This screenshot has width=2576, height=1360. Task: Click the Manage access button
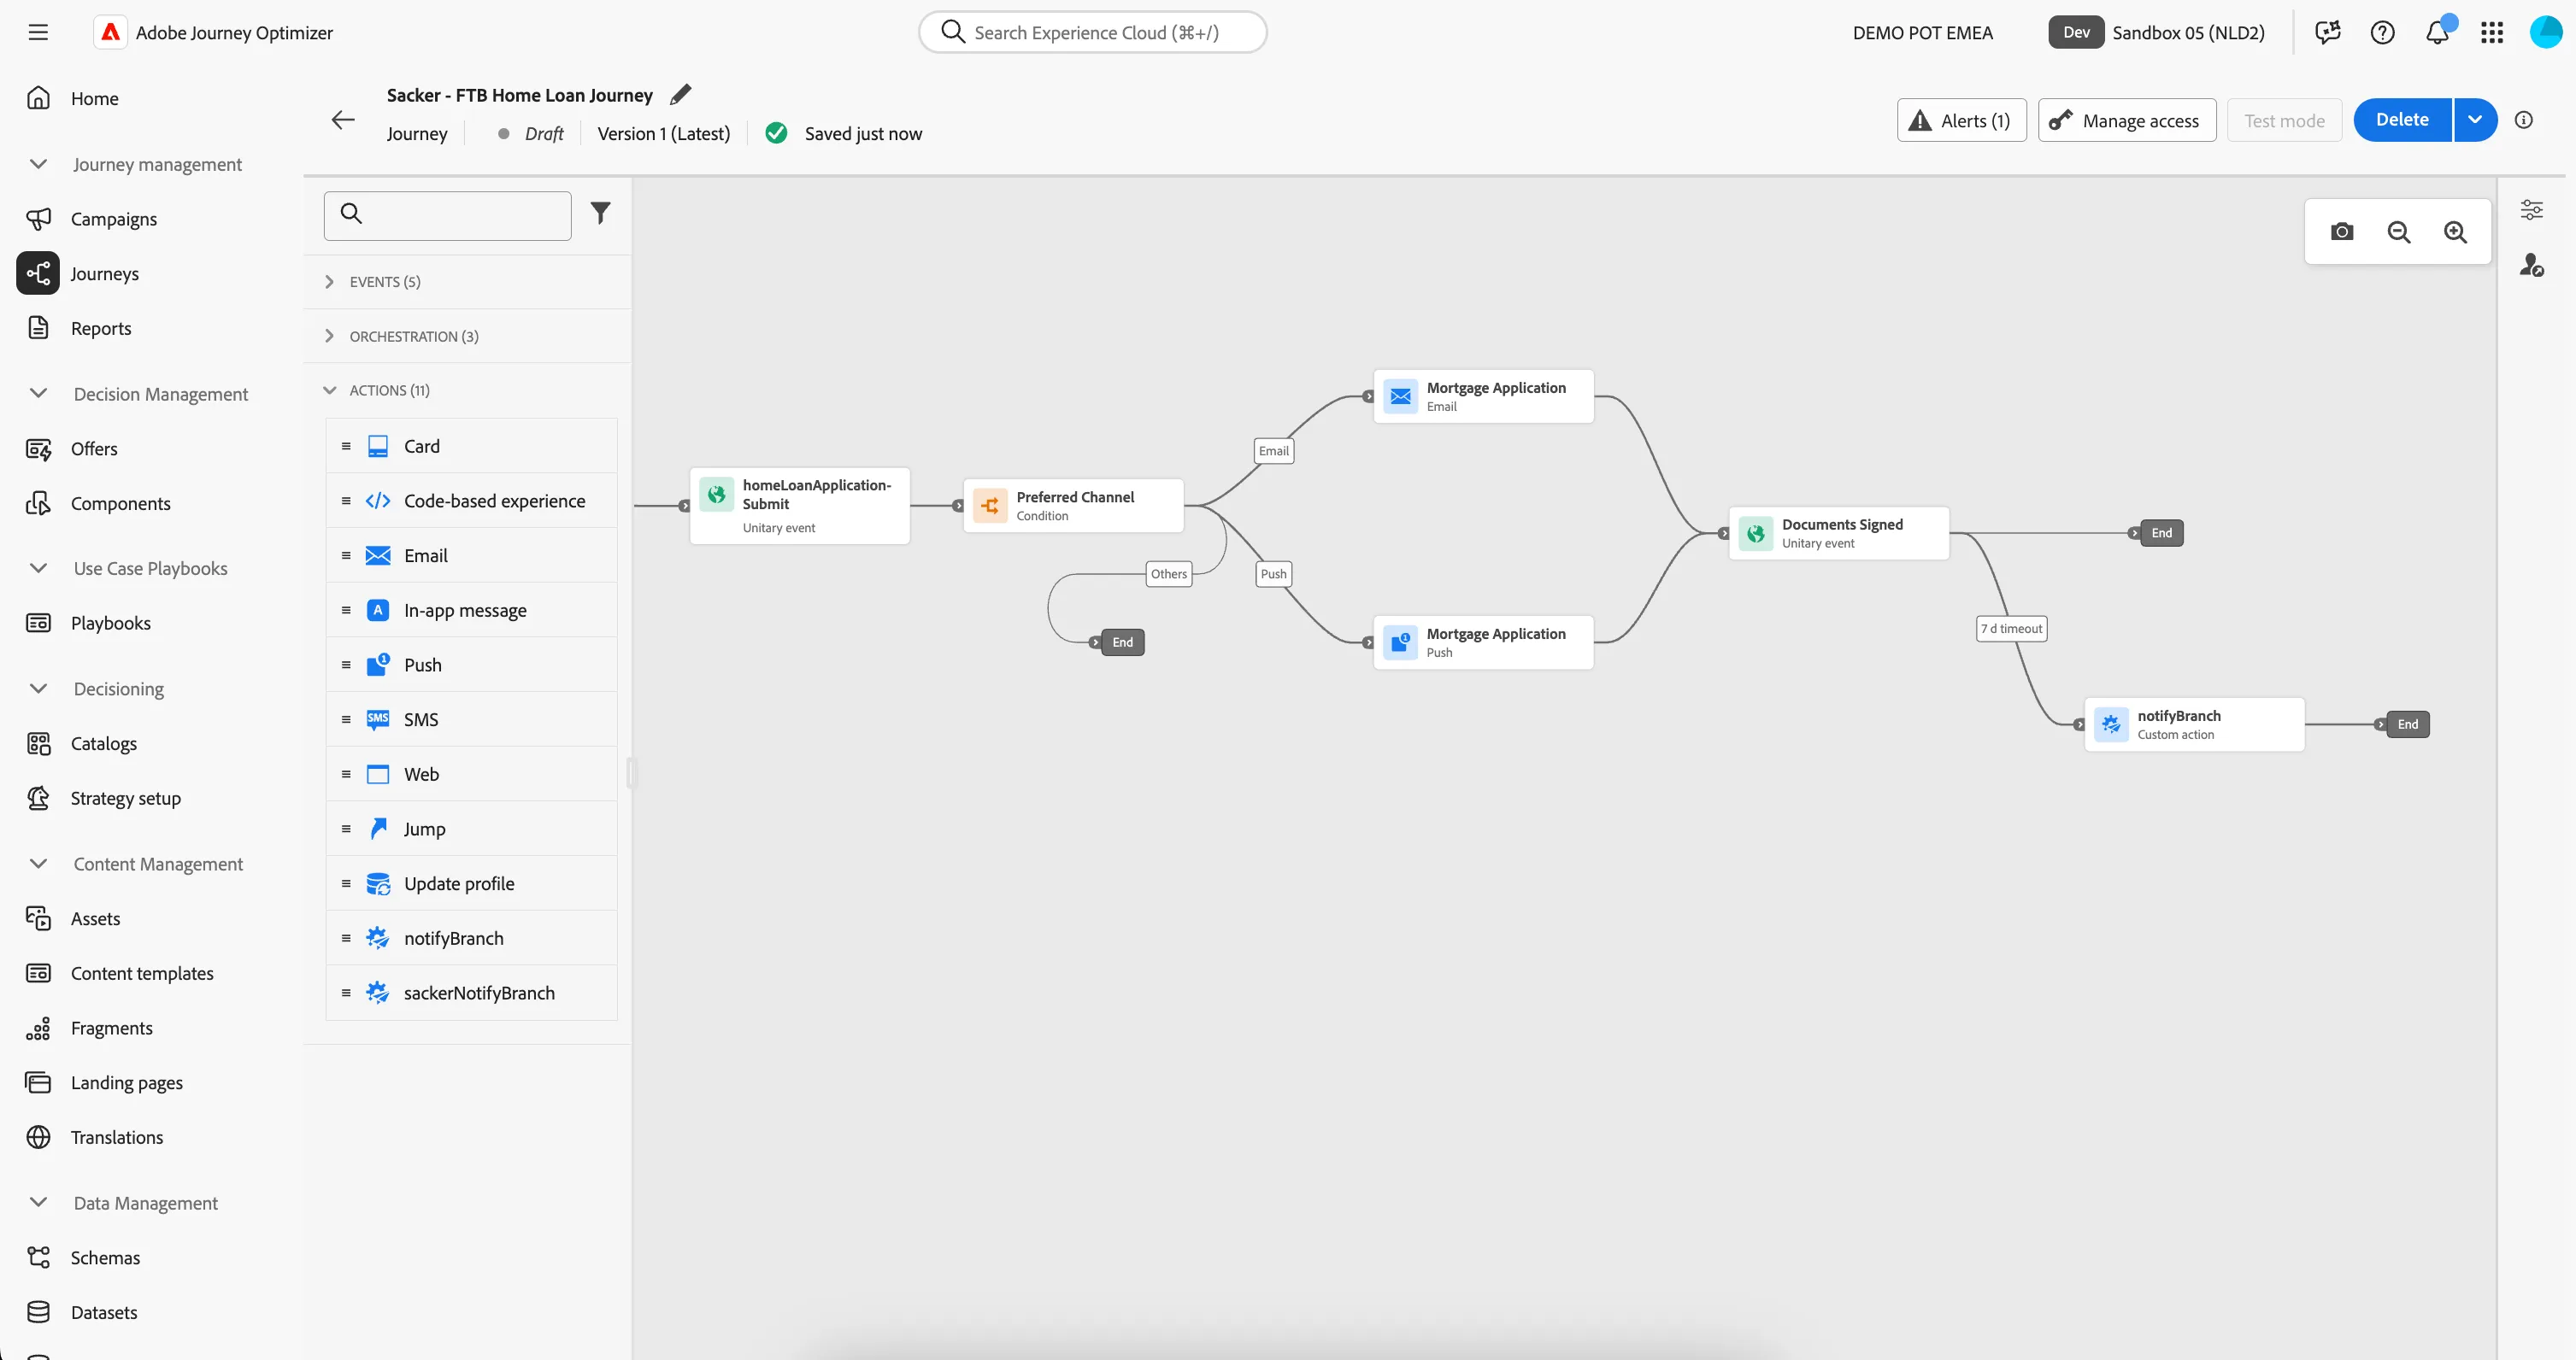(2127, 120)
